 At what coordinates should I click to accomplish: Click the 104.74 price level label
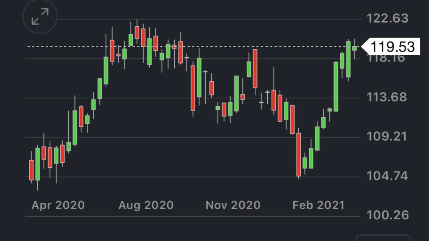(387, 176)
